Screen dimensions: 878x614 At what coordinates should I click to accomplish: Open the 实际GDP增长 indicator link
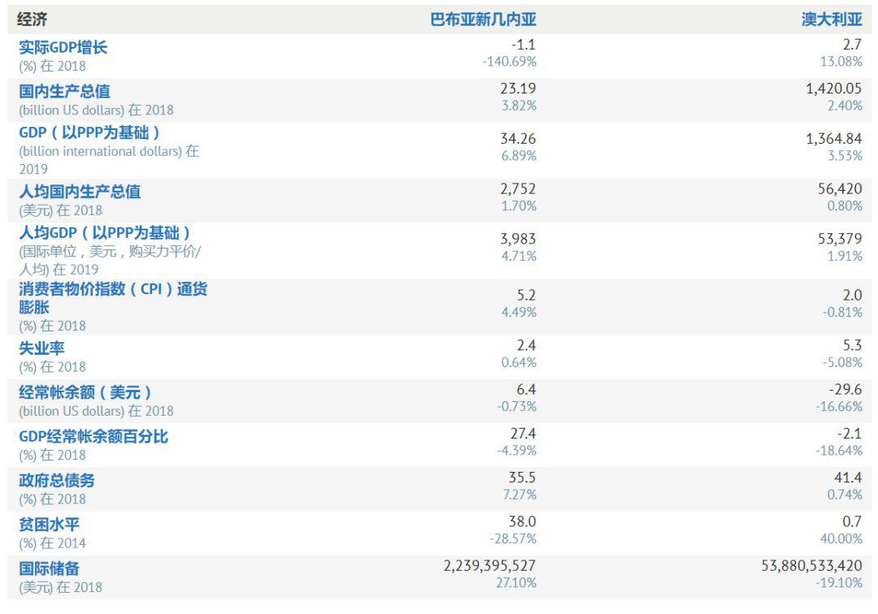63,47
